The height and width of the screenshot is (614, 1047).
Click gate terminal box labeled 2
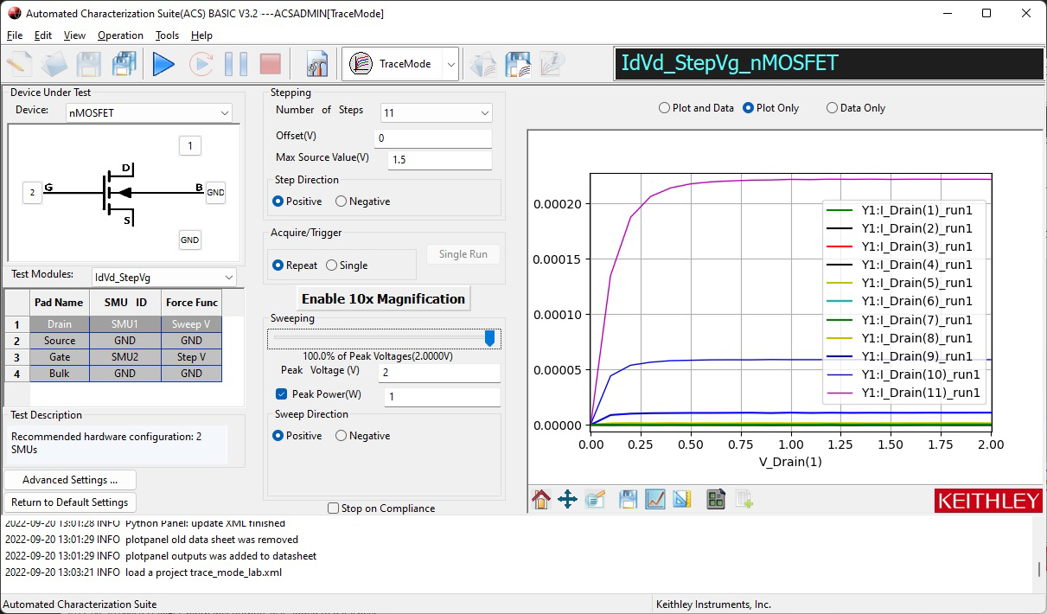click(x=32, y=192)
